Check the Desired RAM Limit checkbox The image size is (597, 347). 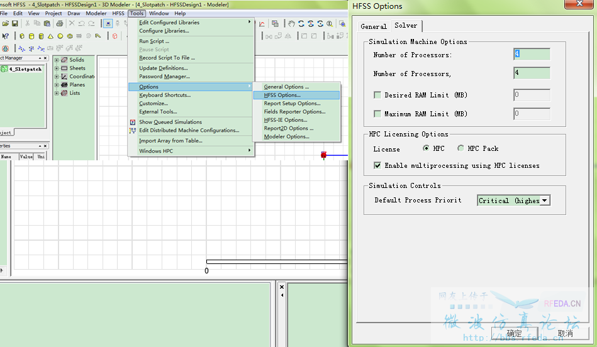pos(377,95)
